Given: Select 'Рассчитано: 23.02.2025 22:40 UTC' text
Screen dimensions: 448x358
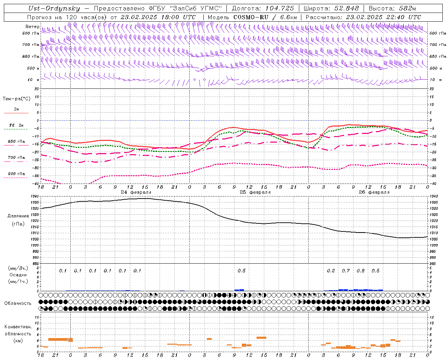Looking at the screenshot, I should (363, 17).
